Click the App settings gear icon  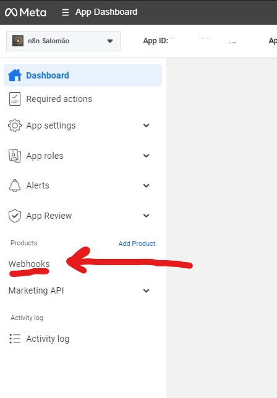pos(15,125)
